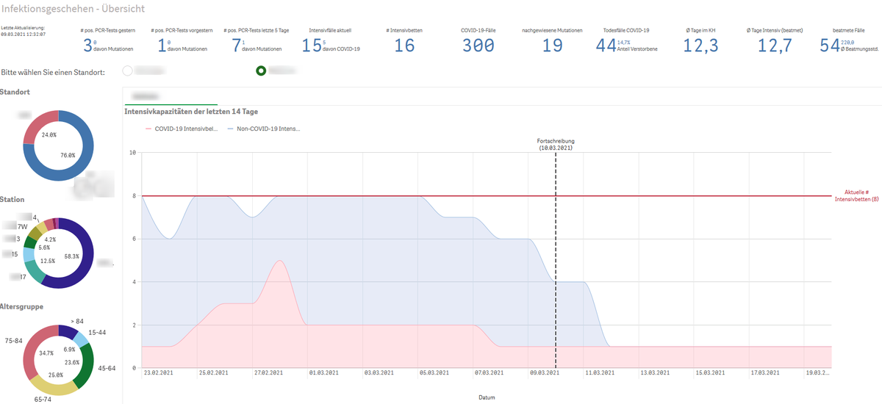
Task: Toggle Non-COVID-19 Intens... legend entry
Action: pyautogui.click(x=263, y=129)
